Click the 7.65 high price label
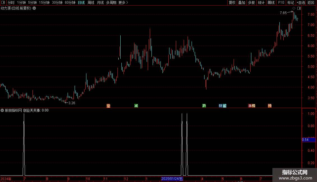The width and height of the screenshot is (317, 182). coord(283,13)
